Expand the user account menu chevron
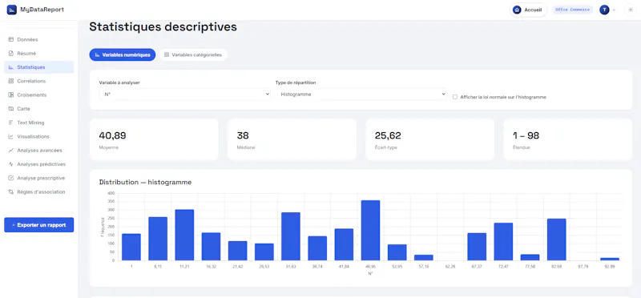 pos(614,10)
